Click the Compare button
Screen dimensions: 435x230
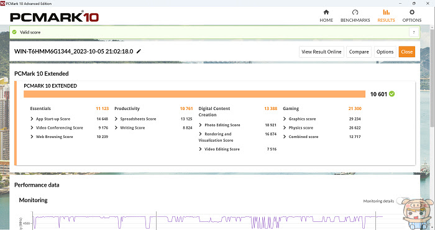tap(359, 52)
